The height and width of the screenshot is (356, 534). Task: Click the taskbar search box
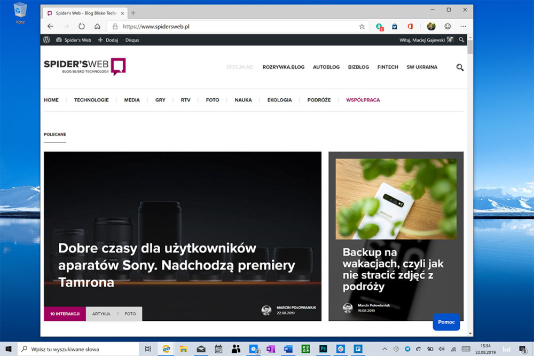click(78, 349)
